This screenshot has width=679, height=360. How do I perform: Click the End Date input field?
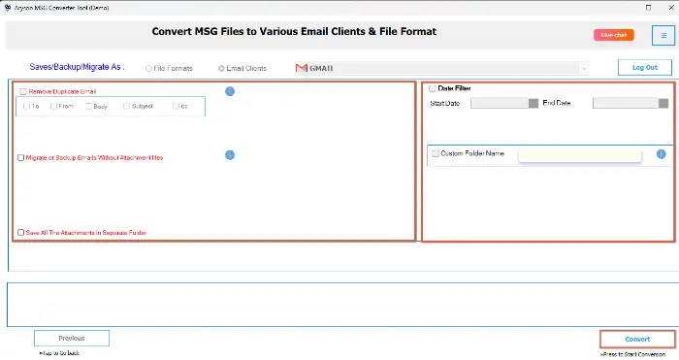pos(626,103)
